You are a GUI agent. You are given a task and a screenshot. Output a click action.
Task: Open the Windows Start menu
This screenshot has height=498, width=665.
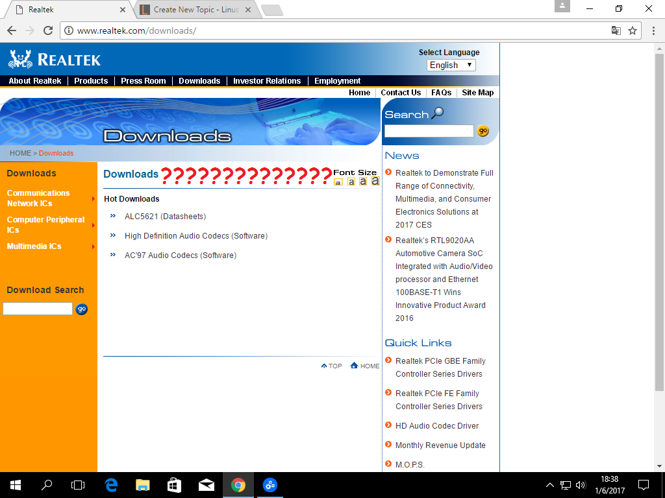16,485
